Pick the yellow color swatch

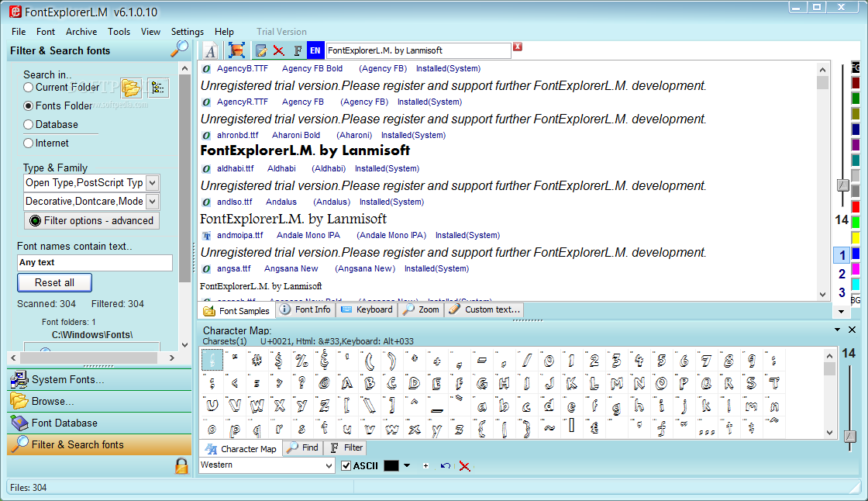click(856, 238)
